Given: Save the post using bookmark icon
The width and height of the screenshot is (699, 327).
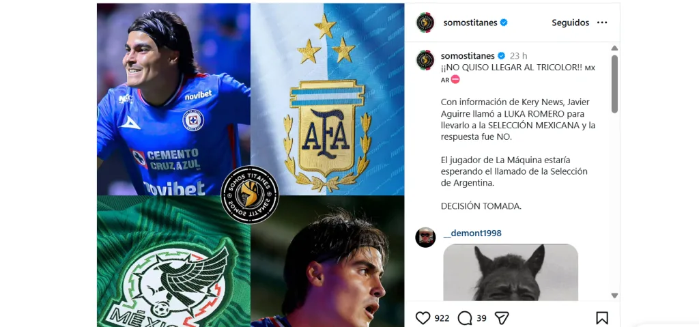Looking at the screenshot, I should tap(602, 318).
